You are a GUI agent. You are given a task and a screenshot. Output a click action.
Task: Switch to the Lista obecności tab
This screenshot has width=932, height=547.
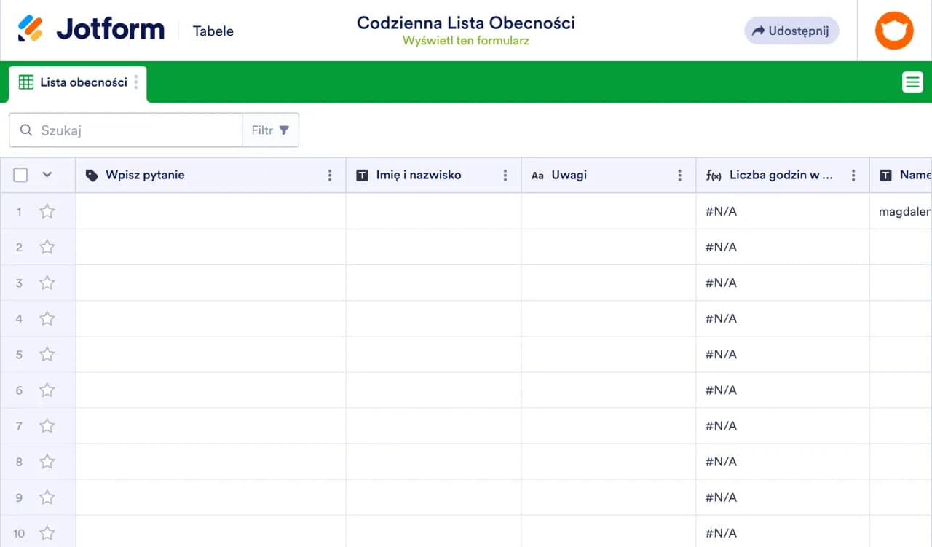(83, 82)
